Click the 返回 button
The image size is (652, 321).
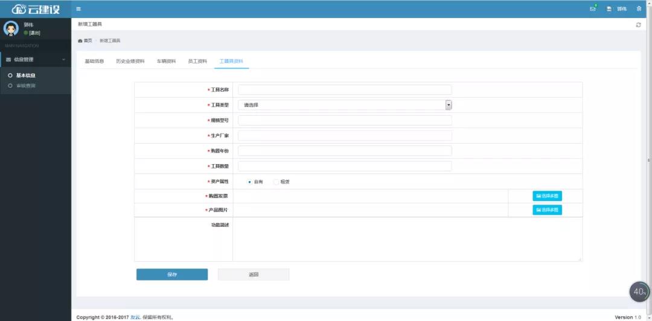click(x=254, y=275)
